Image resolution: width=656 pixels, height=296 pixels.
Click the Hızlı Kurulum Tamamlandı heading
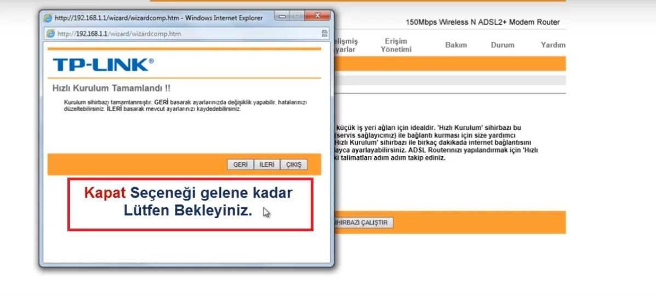[111, 88]
